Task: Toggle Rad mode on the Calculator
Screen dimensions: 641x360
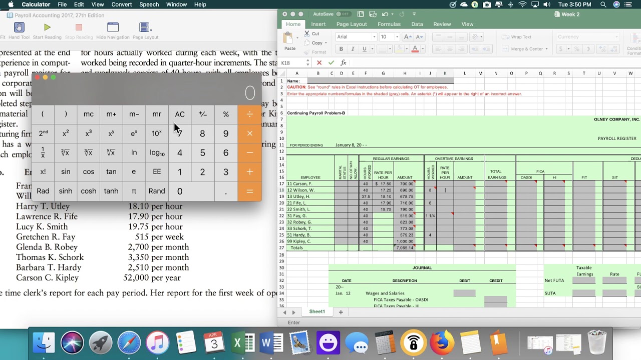Action: point(43,191)
